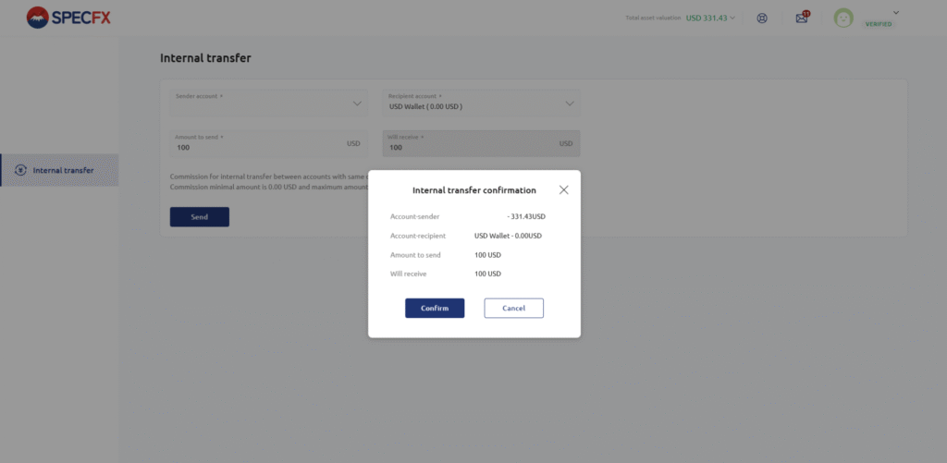Open the Sender account dropdown
Screen dimensions: 947x463
[x=268, y=103]
